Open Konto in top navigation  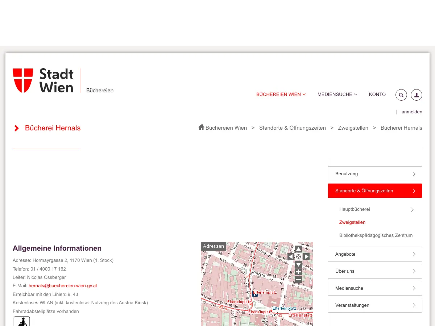377,94
